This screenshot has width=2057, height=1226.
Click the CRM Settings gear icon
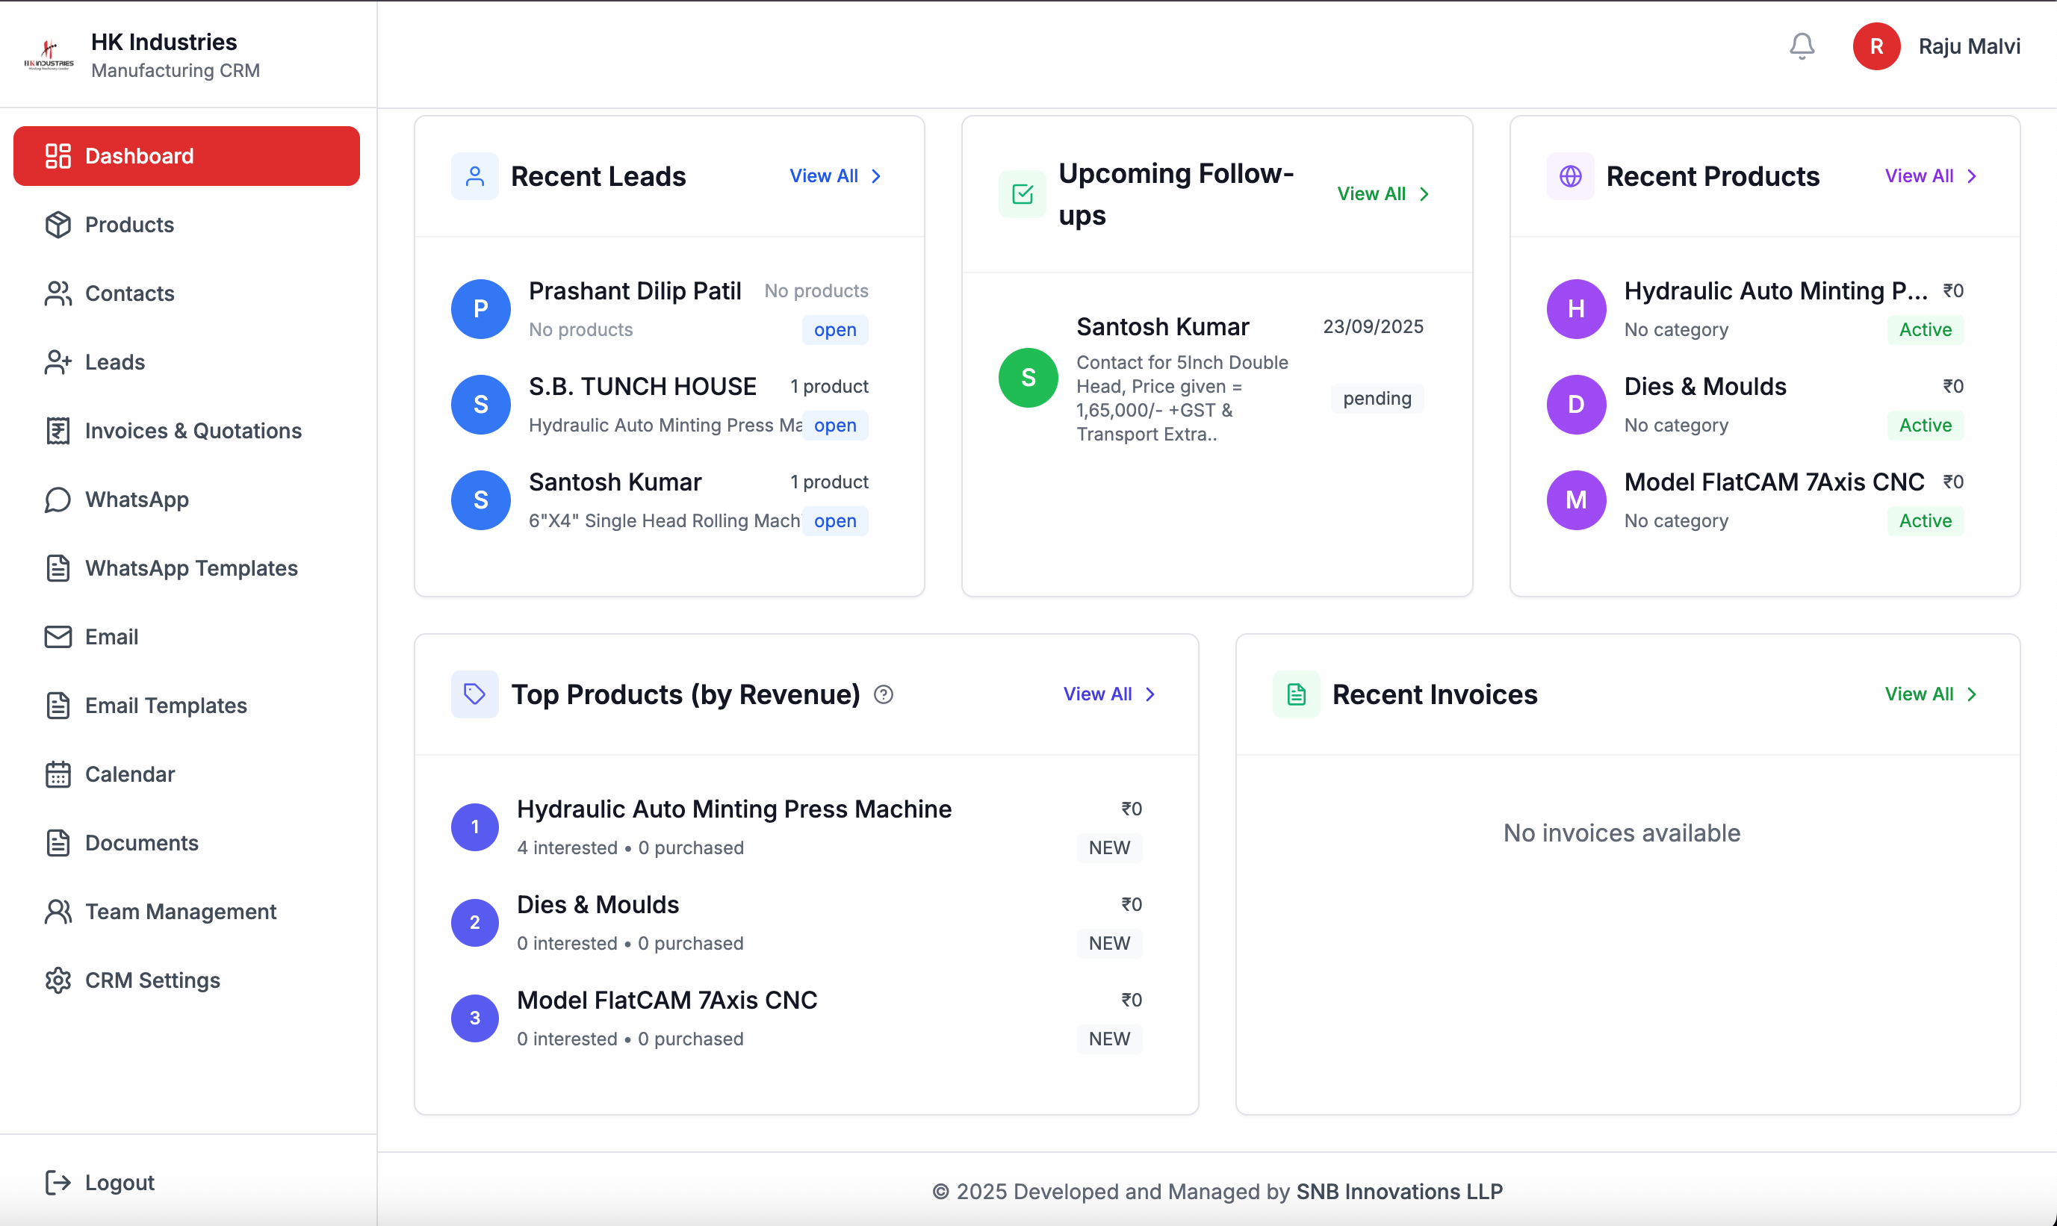point(58,980)
